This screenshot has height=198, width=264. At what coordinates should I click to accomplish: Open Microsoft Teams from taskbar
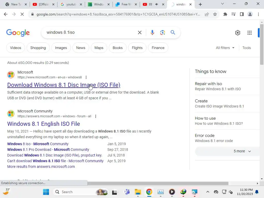(127, 192)
